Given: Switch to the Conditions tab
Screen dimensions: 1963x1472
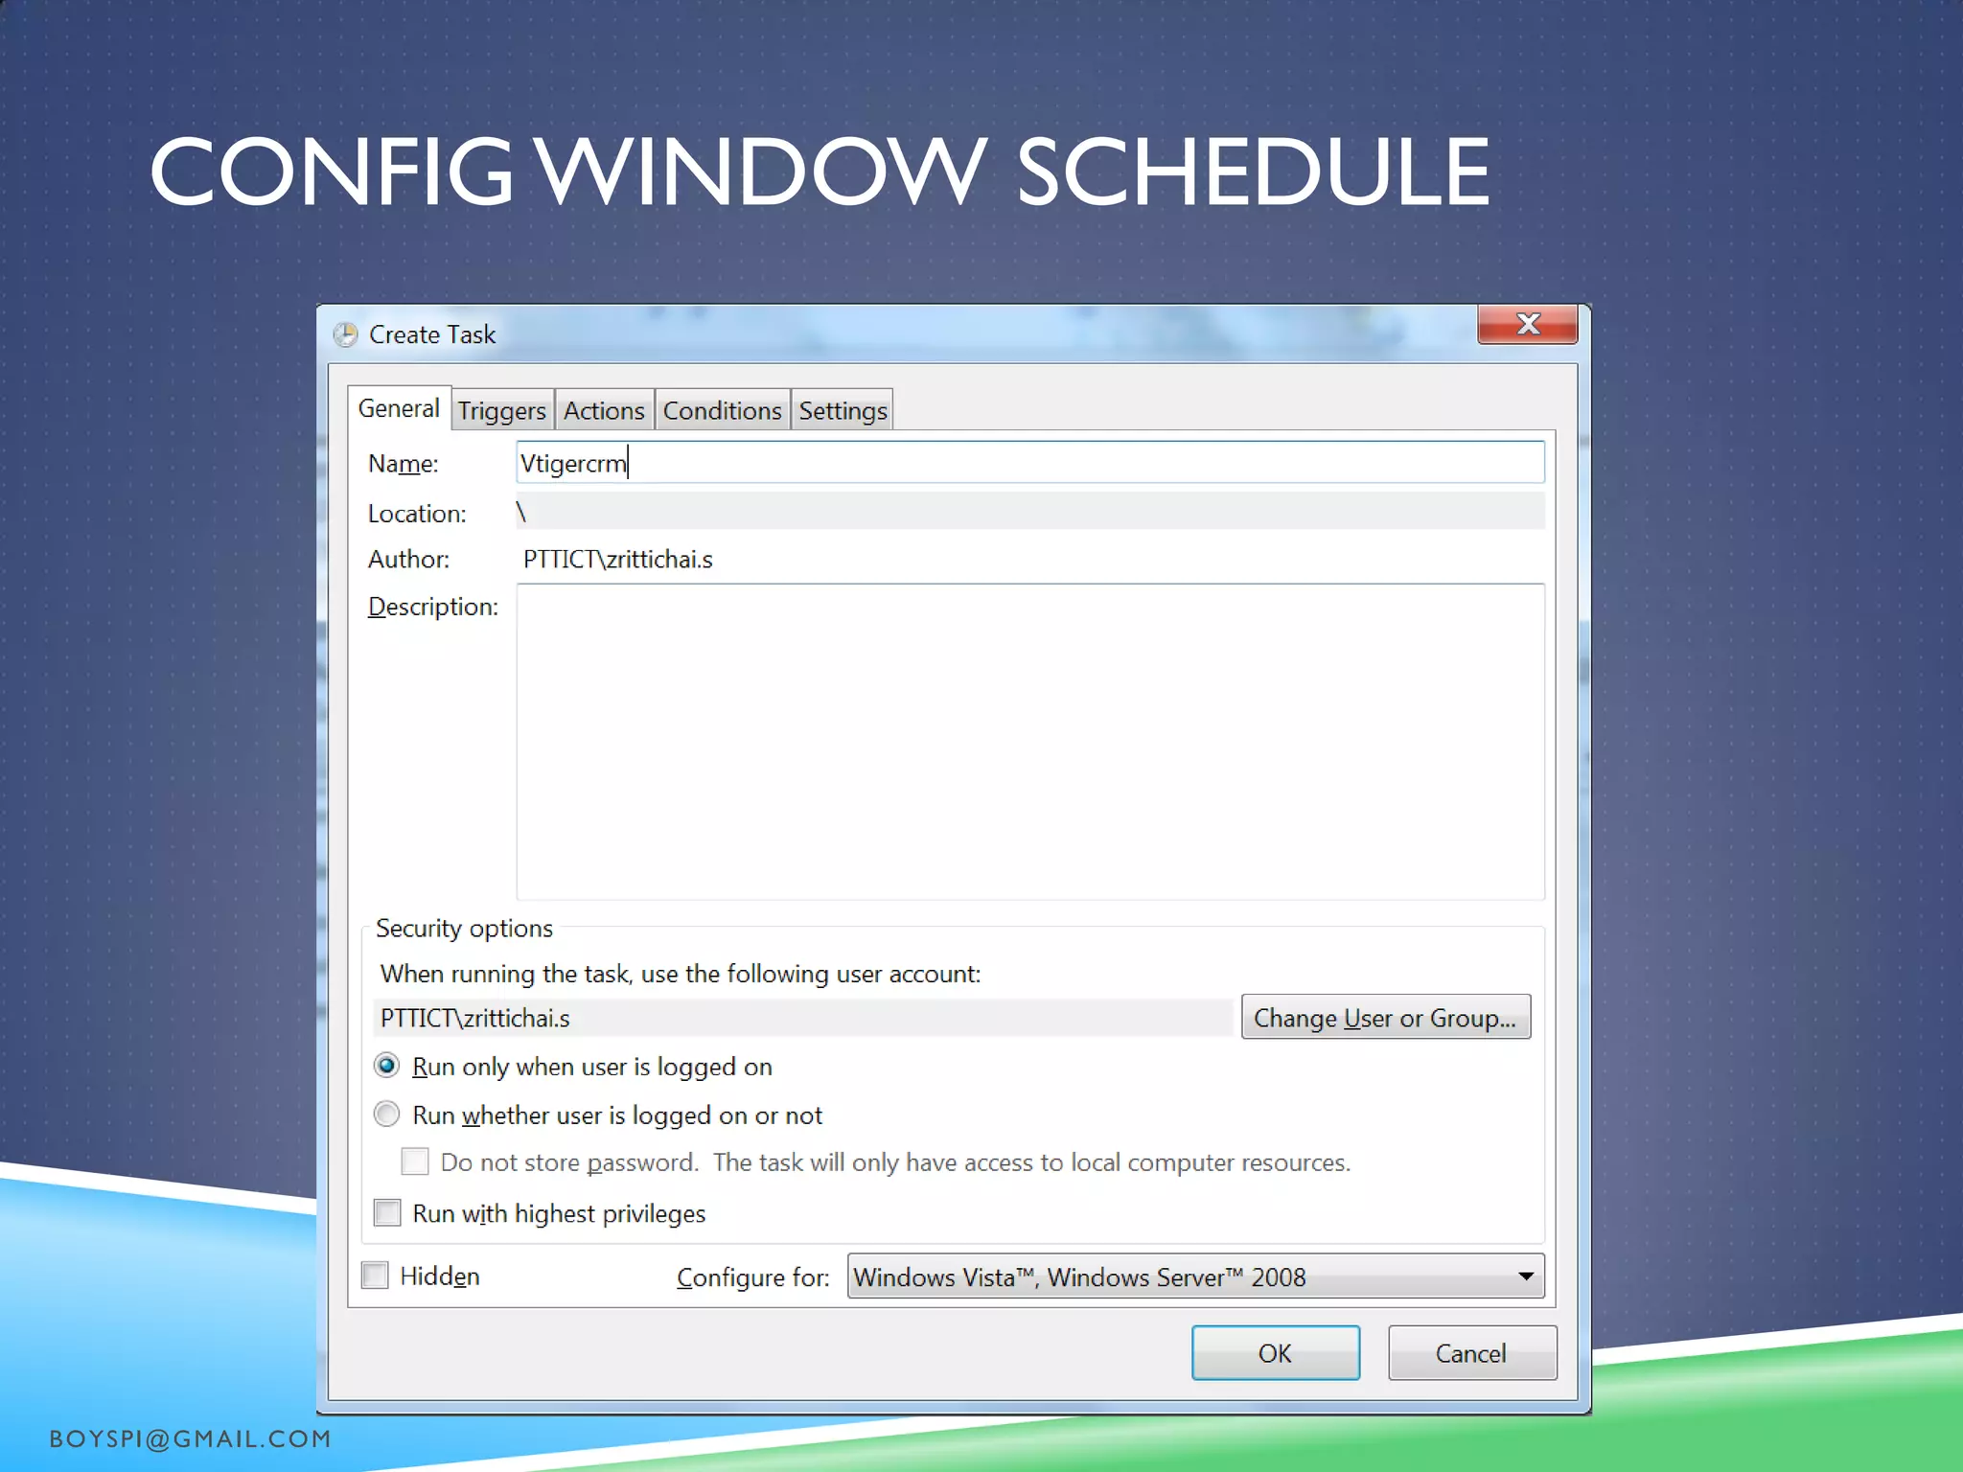Looking at the screenshot, I should [722, 410].
